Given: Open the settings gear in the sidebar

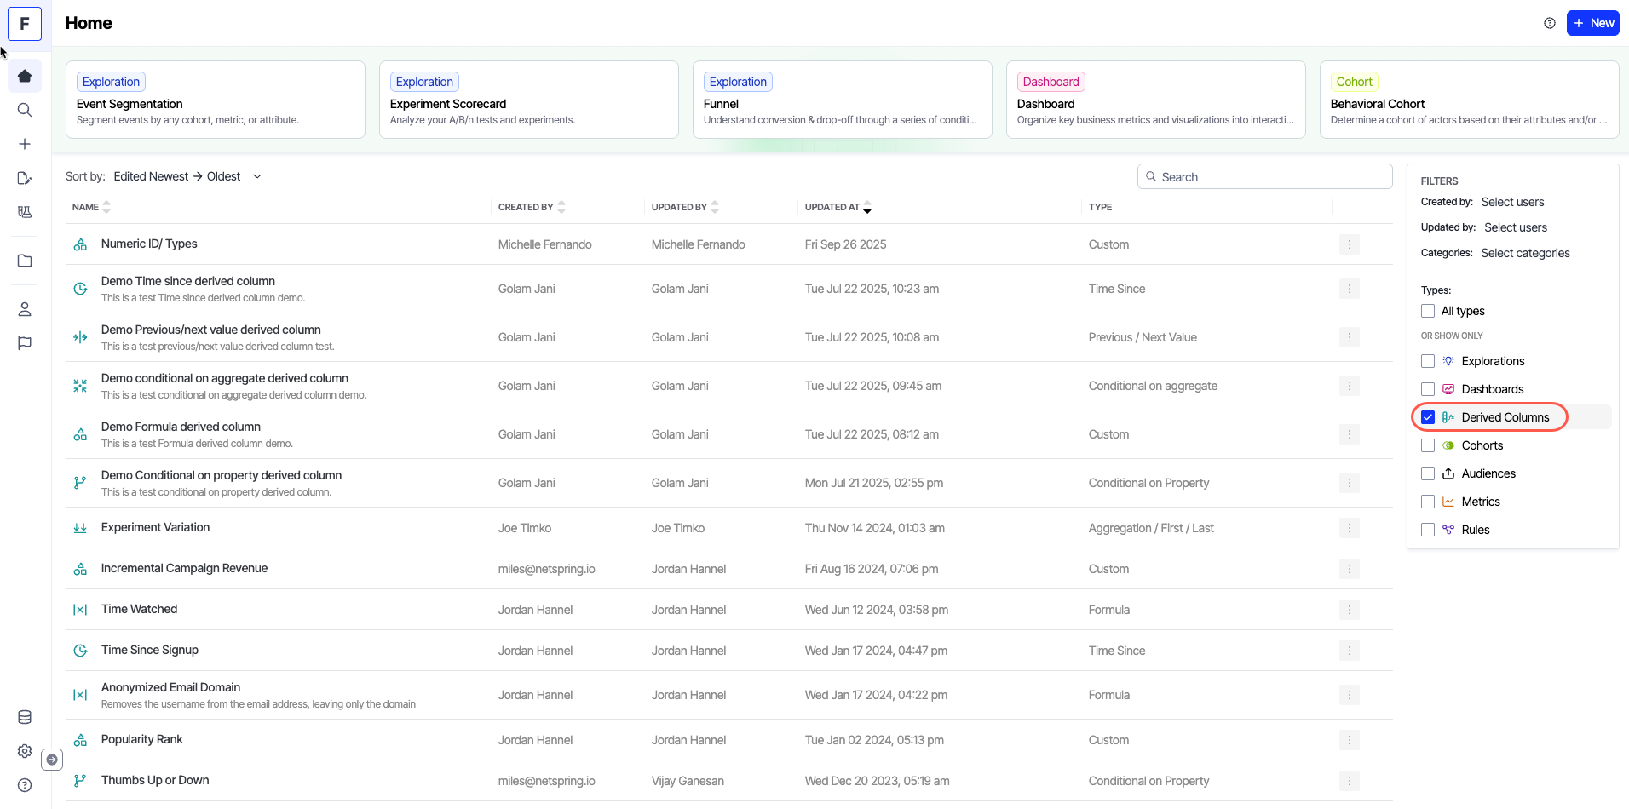Looking at the screenshot, I should [25, 751].
